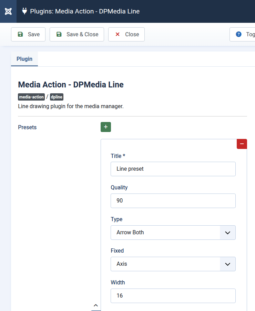This screenshot has width=255, height=311.
Task: Click the Quality field with value 90
Action: 173,201
